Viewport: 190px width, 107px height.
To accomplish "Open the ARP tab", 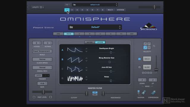I will [x=132, y=34].
